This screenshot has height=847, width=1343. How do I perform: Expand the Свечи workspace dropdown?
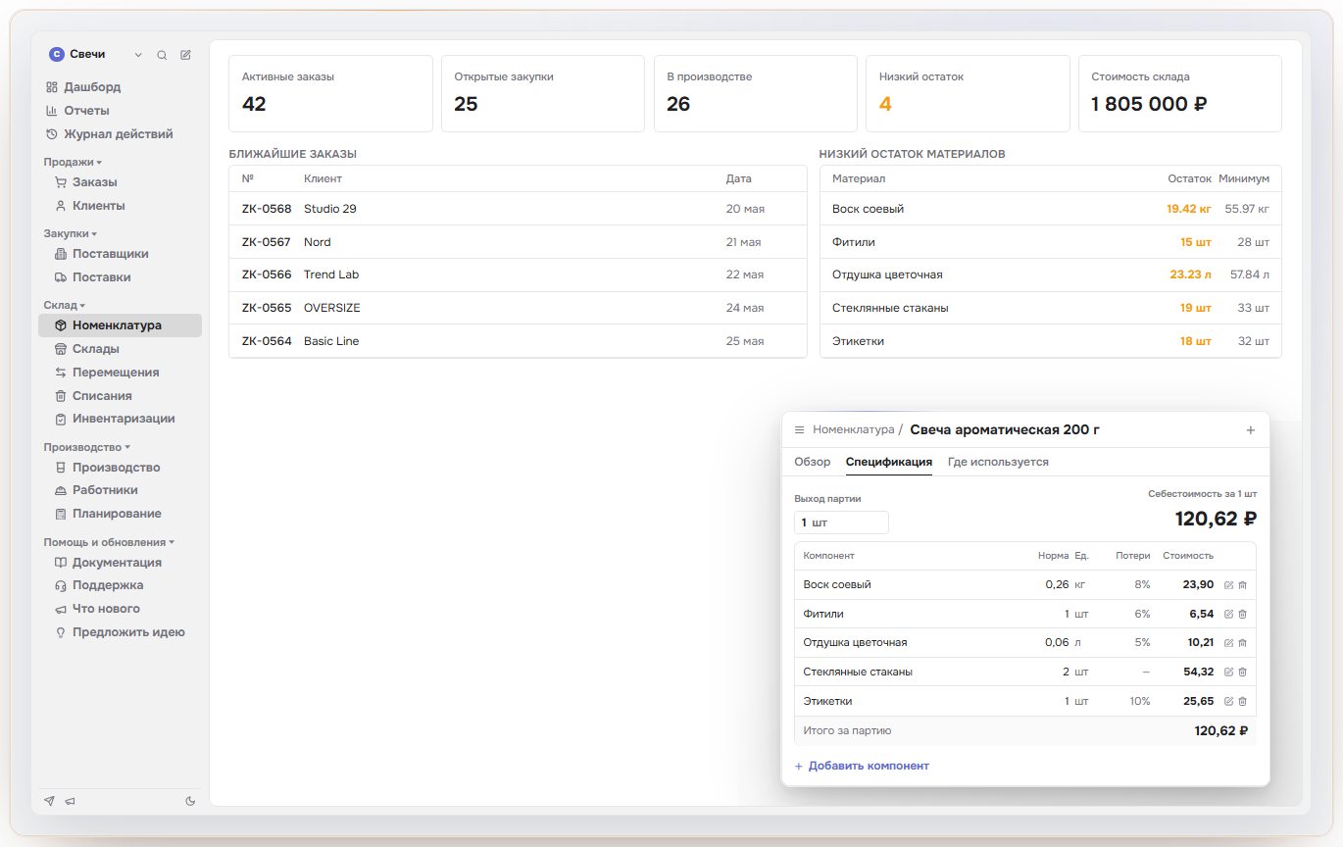(138, 55)
